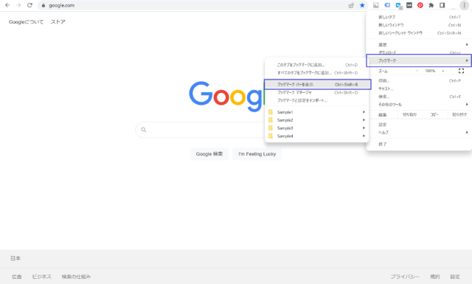The height and width of the screenshot is (284, 472).
Task: Choose ブックマークと設定をインポート...
Action: [316, 100]
